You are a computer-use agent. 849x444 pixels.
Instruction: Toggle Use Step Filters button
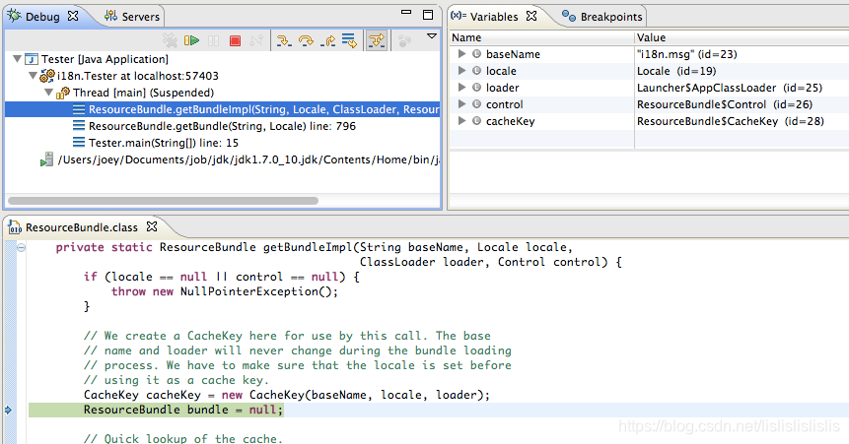[377, 40]
